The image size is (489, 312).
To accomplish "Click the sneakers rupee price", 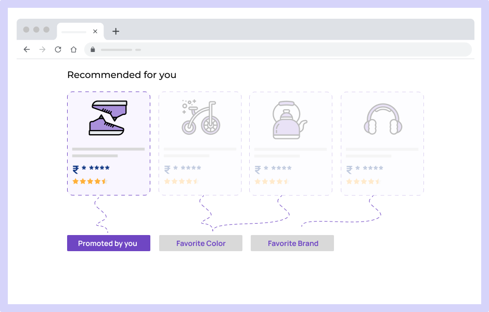I will pyautogui.click(x=91, y=169).
